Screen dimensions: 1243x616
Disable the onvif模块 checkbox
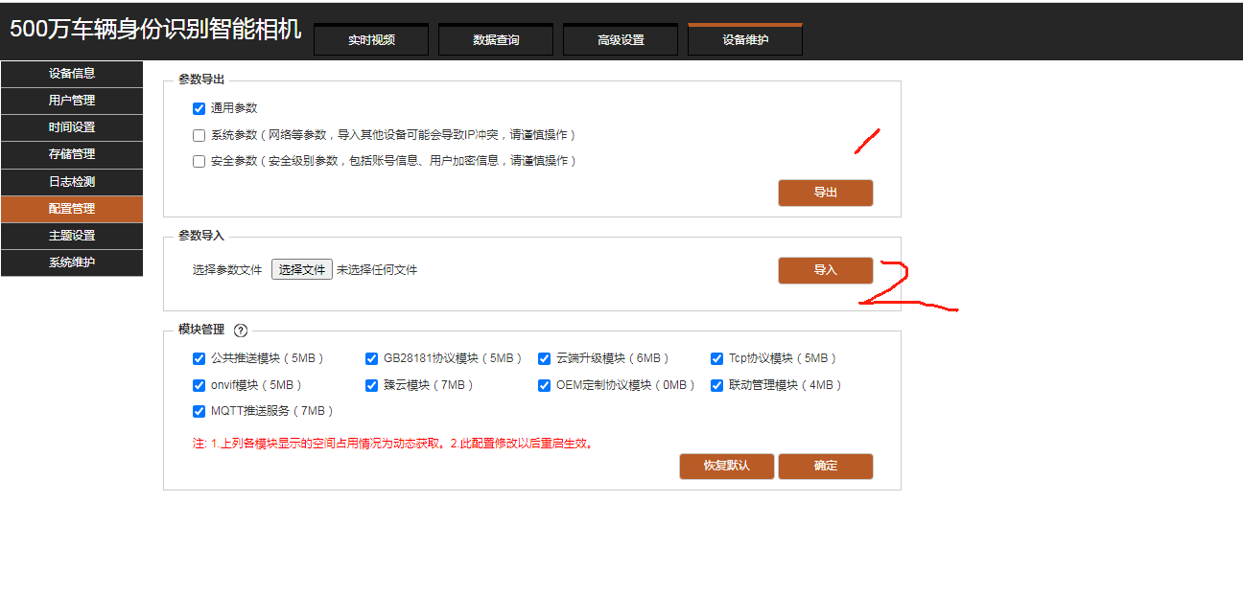tap(199, 385)
